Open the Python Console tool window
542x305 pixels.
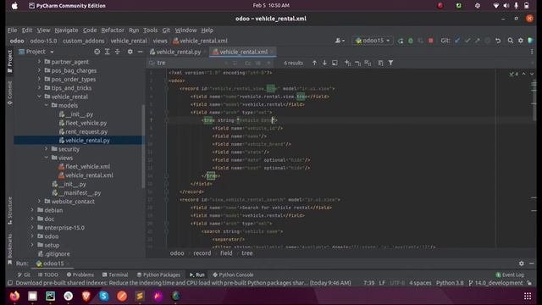(233, 274)
